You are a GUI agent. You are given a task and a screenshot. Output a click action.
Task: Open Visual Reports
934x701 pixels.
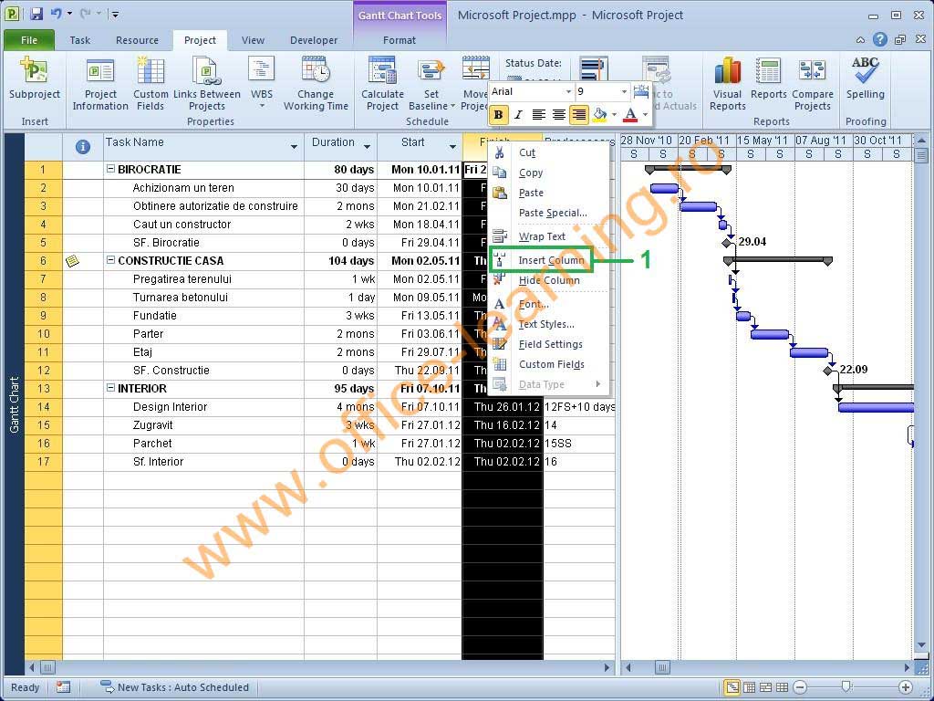point(727,84)
